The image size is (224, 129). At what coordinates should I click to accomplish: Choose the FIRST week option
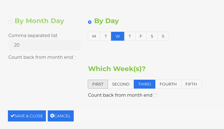pos(98,84)
